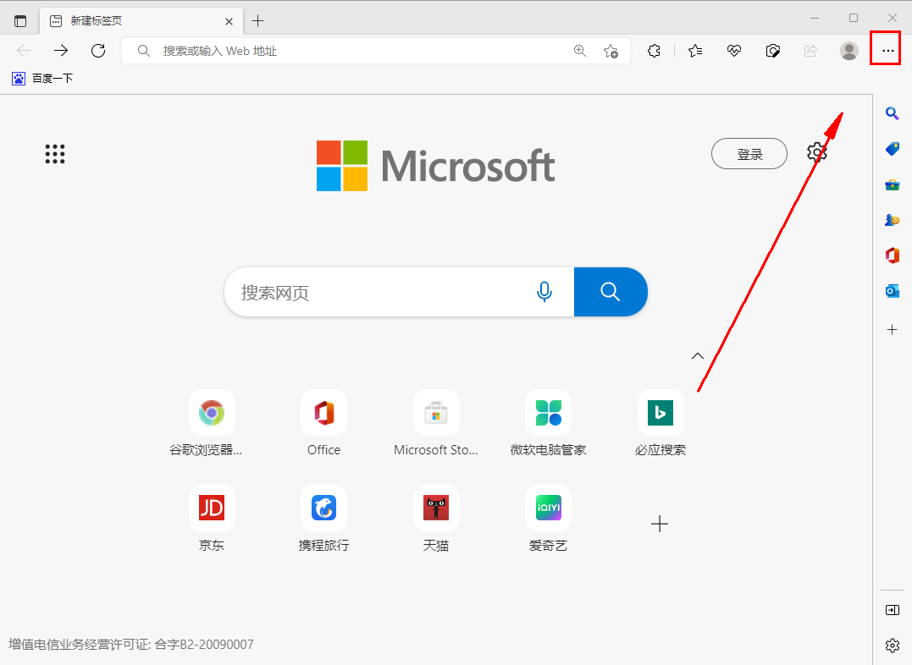Open the Settings and more ellipsis menu
The height and width of the screenshot is (665, 912).
(887, 51)
